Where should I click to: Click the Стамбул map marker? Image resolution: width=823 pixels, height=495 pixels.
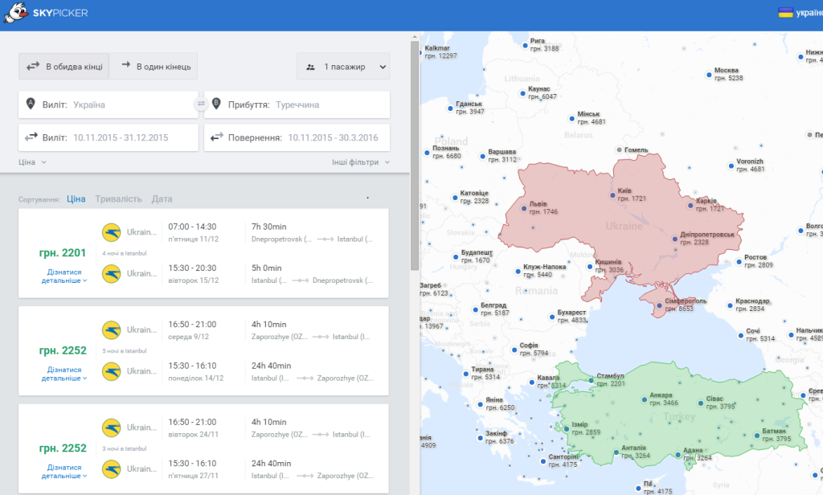click(592, 380)
